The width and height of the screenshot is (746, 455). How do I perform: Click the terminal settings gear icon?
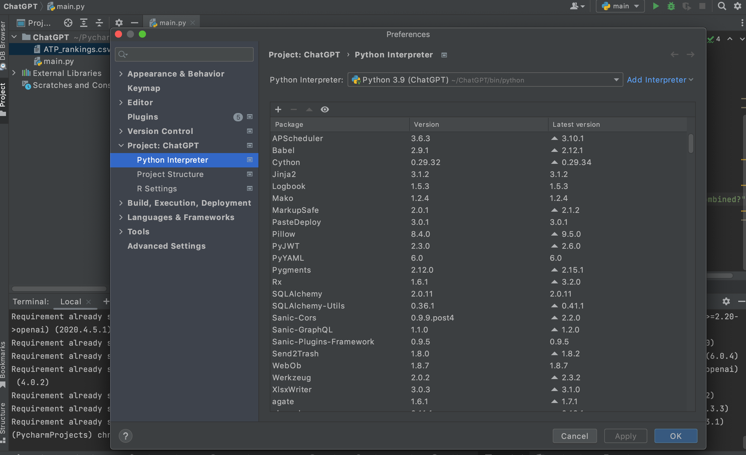click(726, 301)
